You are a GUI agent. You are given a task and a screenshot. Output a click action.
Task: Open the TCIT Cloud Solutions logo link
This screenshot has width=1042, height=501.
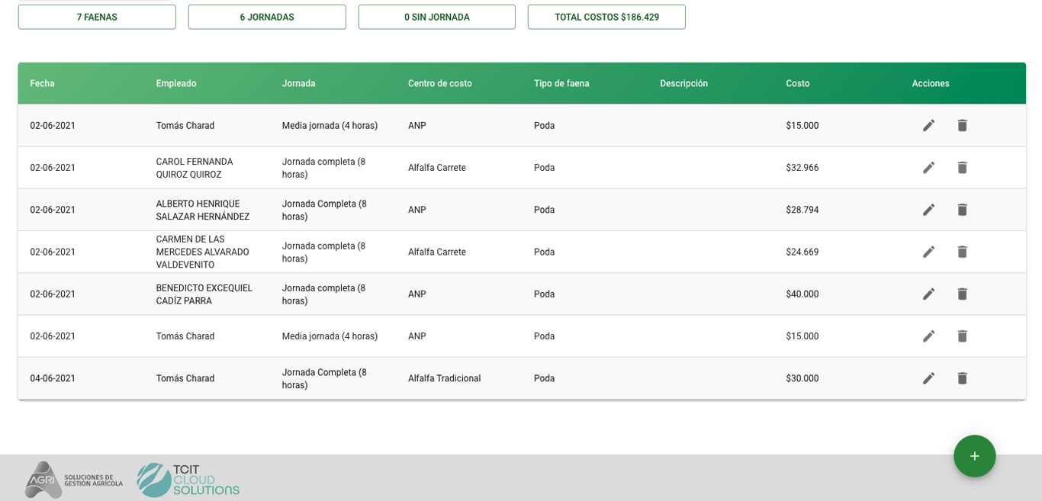[x=188, y=480]
